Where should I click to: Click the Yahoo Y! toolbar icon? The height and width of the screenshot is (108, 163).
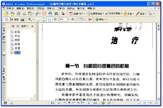[x=90, y=20]
